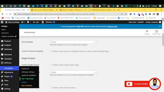
Task: Open WPForms in the admin bar
Action: pyautogui.click(x=50, y=22)
